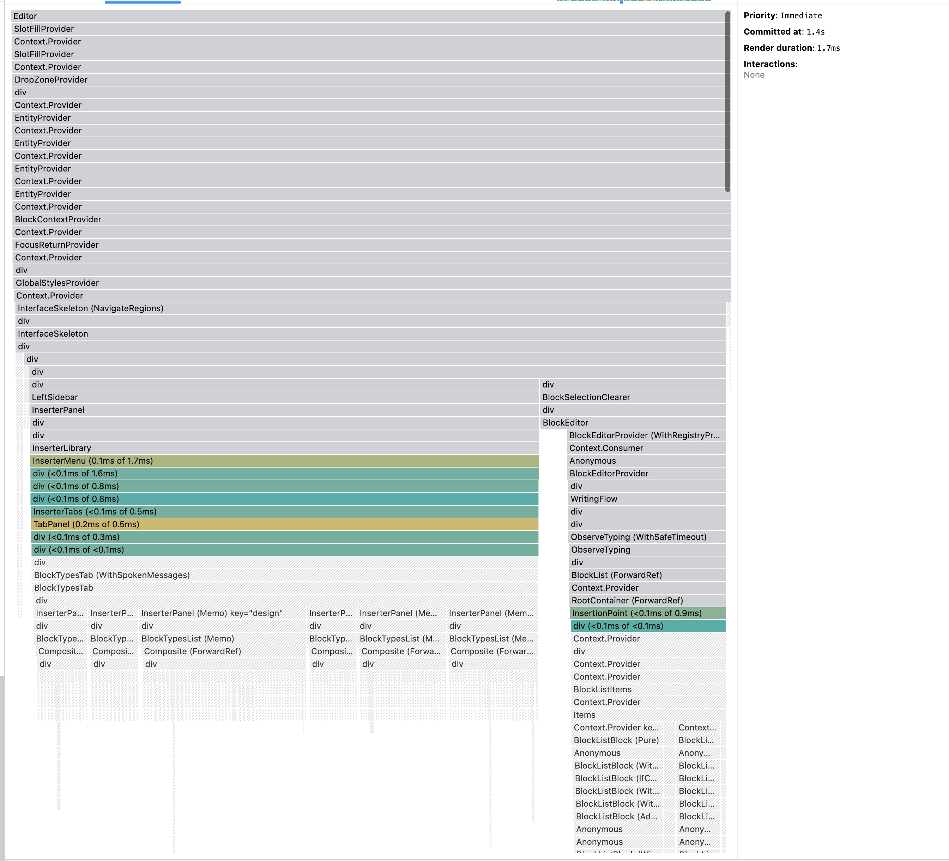Click the BlockListItems bar
Viewport: 949px width, 861px height.
click(648, 690)
